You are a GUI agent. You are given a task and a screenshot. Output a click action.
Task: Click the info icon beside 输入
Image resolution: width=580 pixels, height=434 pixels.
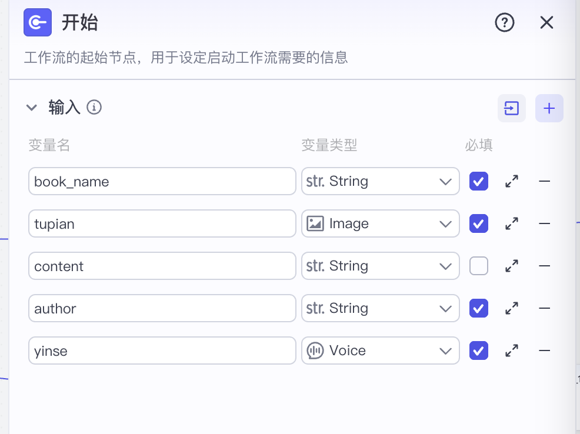tap(95, 108)
